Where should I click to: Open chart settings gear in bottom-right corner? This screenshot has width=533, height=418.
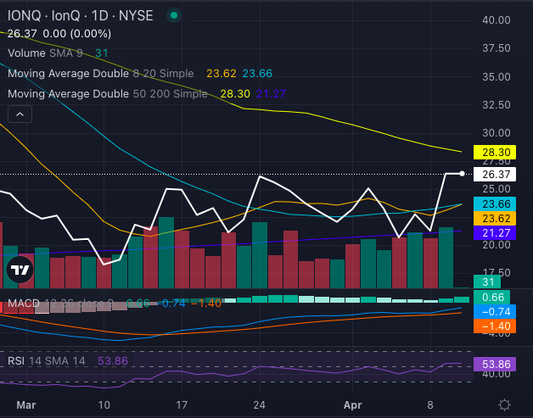504,404
